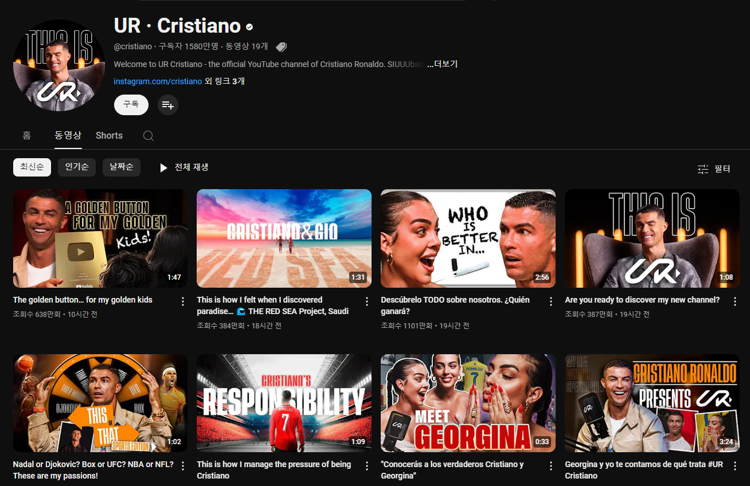This screenshot has width=750, height=486.
Task: Click the 3:24 duration badge
Action: pyautogui.click(x=726, y=442)
